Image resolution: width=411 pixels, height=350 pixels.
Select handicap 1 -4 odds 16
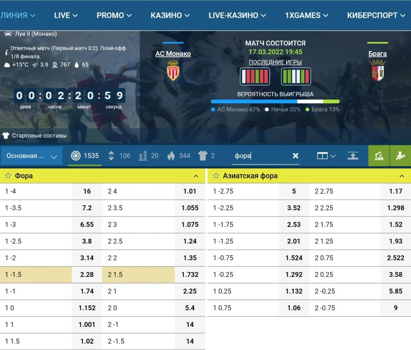(x=87, y=191)
